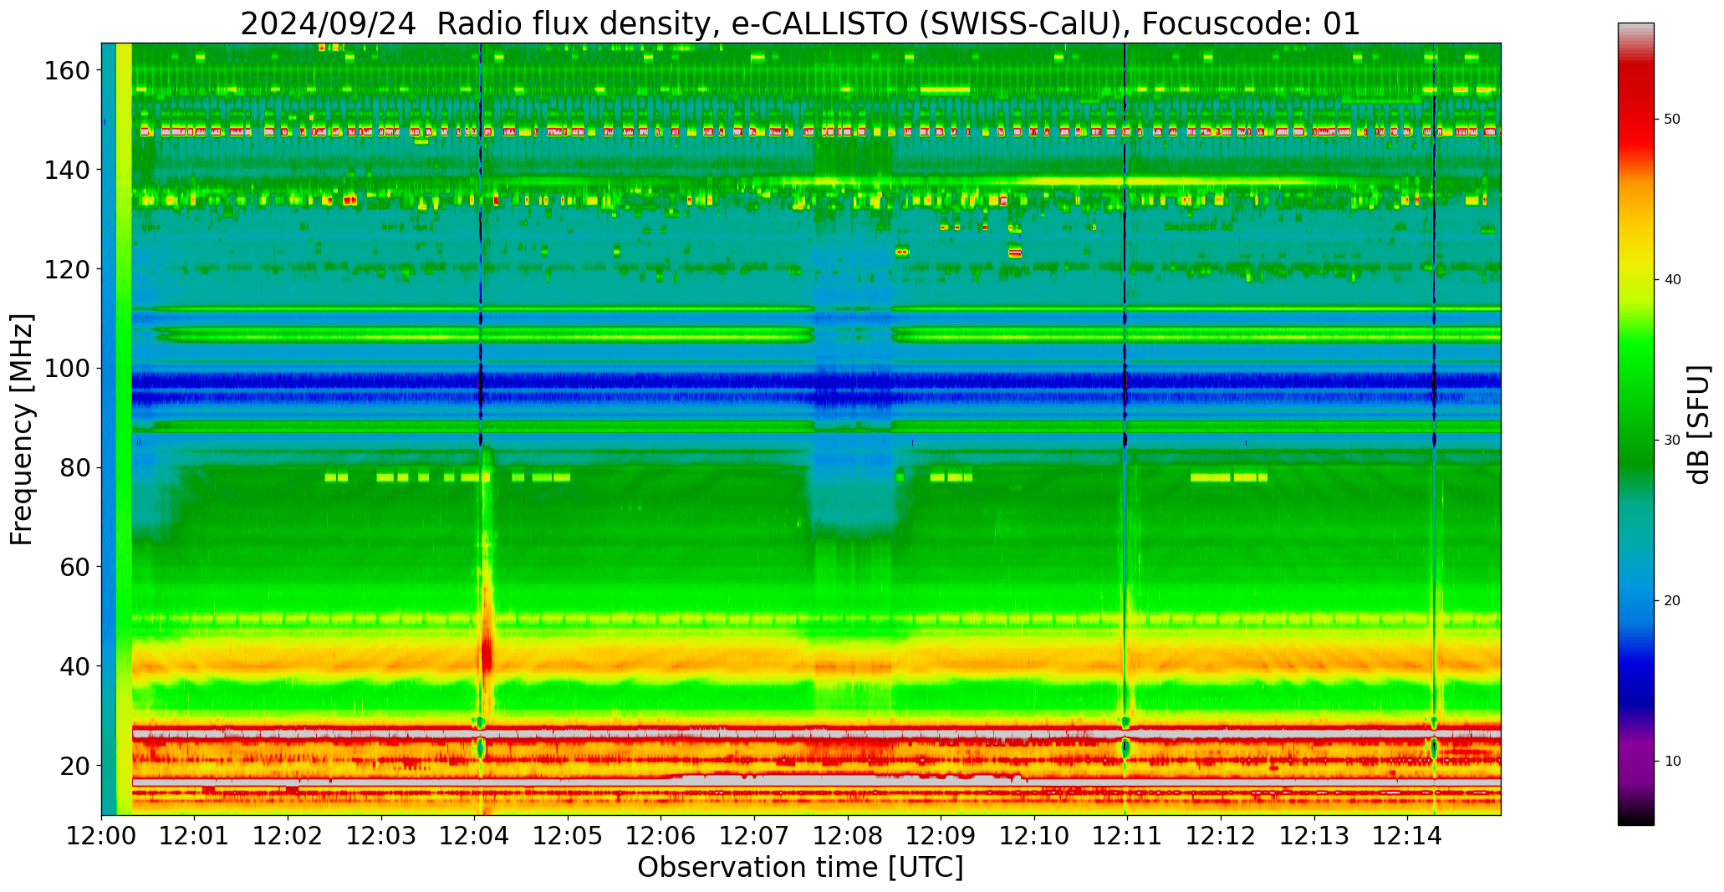
Task: Click the 'dB [SFU]' colorbar label
Action: pos(1699,424)
